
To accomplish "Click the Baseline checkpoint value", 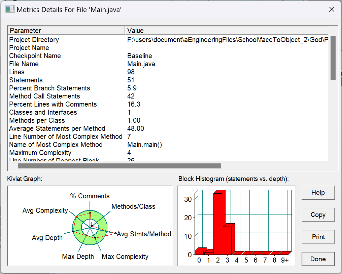I will coord(140,56).
